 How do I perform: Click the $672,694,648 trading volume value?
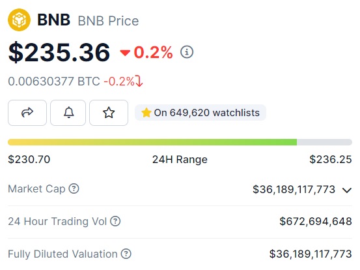pos(316,222)
